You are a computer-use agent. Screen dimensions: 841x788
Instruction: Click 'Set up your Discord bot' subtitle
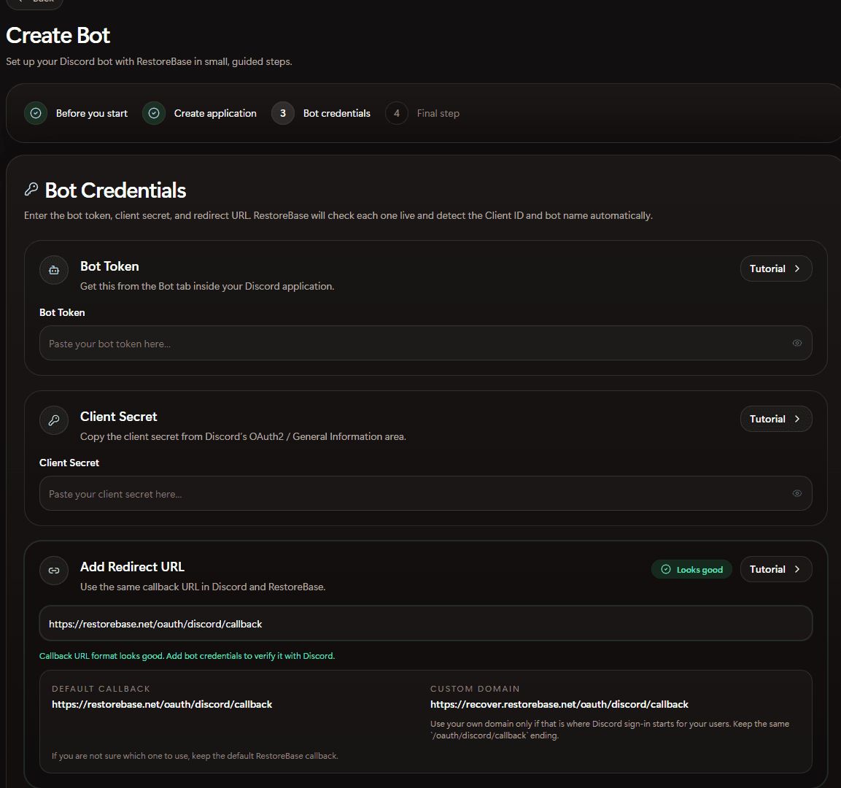(149, 62)
